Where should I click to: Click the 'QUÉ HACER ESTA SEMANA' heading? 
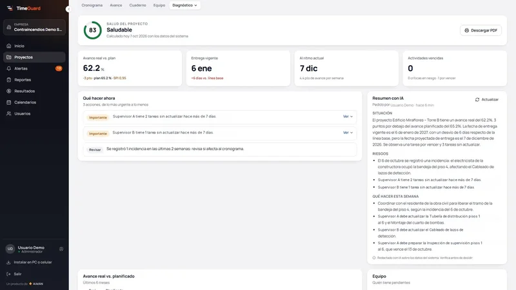coord(395,197)
